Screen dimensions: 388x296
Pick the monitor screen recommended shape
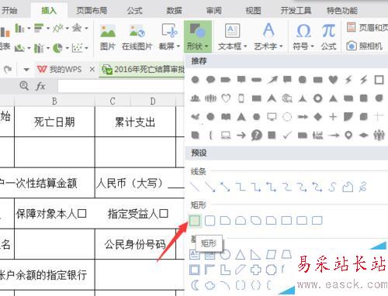tap(272, 117)
